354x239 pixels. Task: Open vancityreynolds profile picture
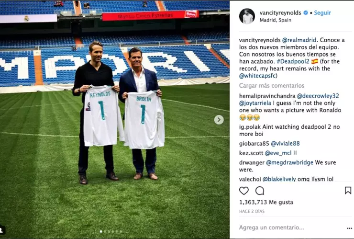pos(247,16)
